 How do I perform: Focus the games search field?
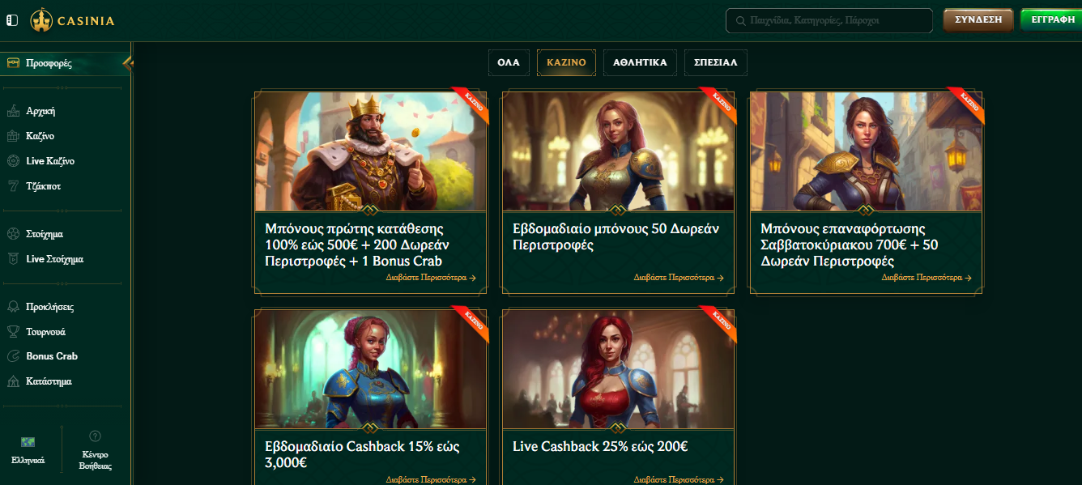[829, 20]
